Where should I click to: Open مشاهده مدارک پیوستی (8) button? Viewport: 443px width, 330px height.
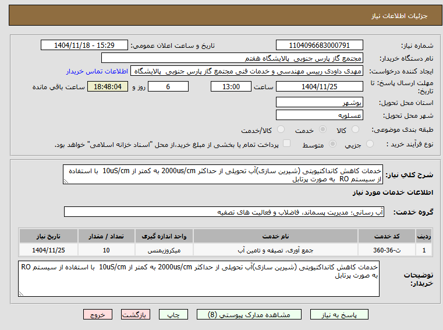pos(249,314)
